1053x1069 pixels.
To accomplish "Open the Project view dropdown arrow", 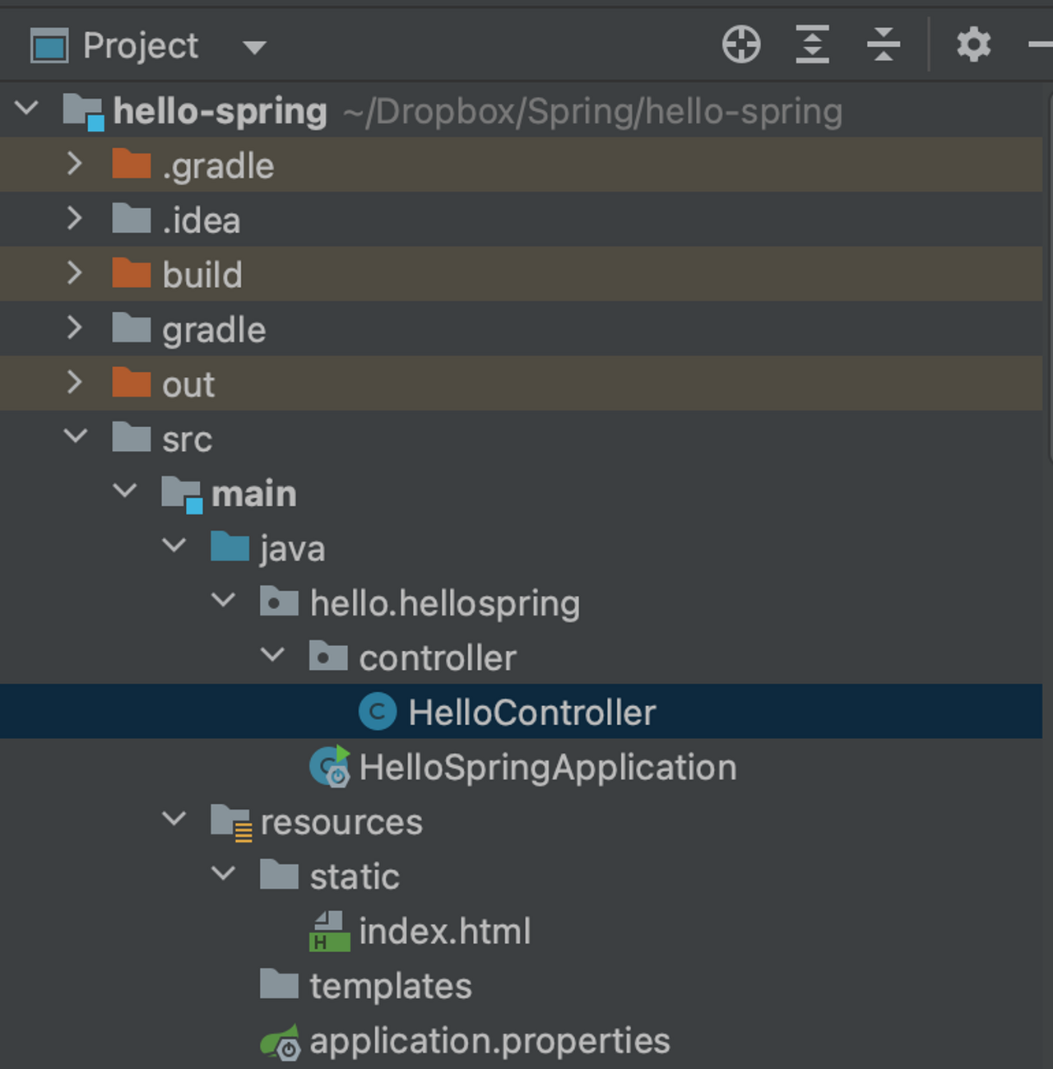I will pyautogui.click(x=255, y=48).
